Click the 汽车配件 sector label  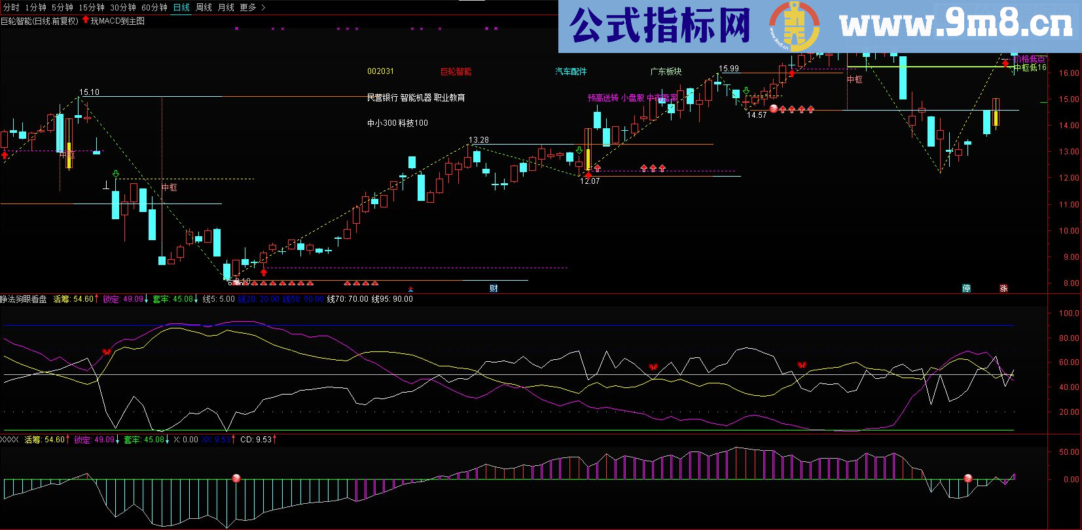571,71
